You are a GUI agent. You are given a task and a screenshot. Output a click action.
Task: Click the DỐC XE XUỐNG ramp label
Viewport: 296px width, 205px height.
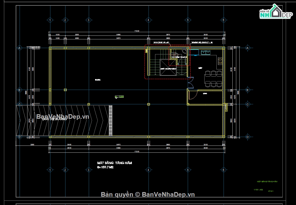tap(54, 119)
